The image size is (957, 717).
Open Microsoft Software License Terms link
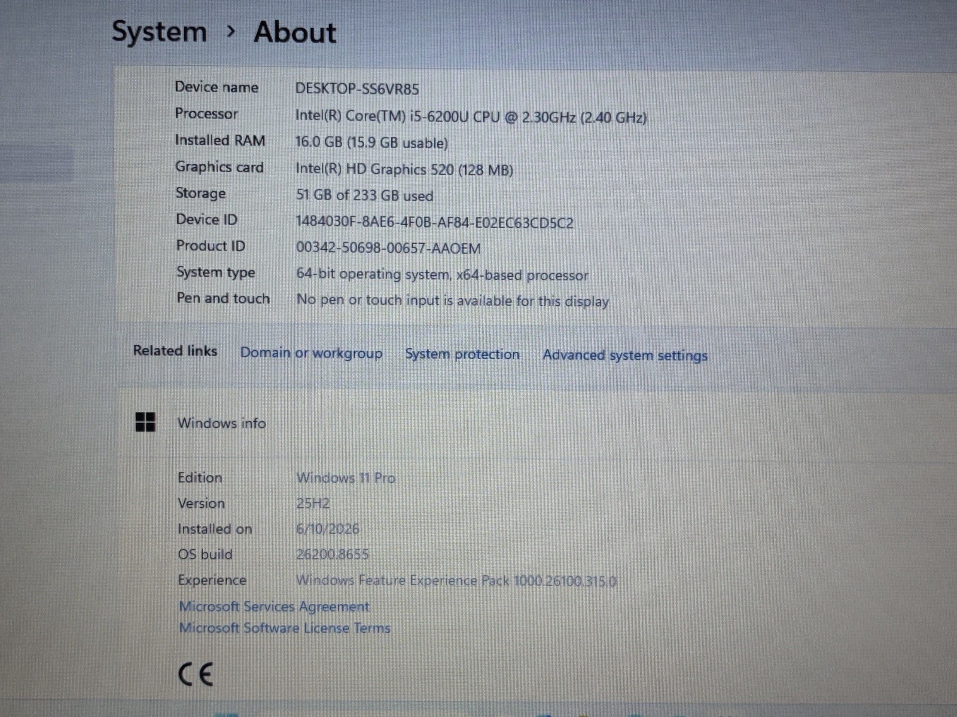(x=285, y=628)
